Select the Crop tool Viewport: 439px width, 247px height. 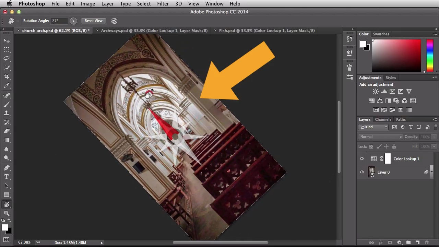click(x=7, y=77)
